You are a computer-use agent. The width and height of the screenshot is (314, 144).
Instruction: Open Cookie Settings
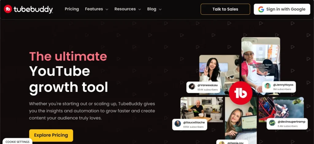coord(17,142)
